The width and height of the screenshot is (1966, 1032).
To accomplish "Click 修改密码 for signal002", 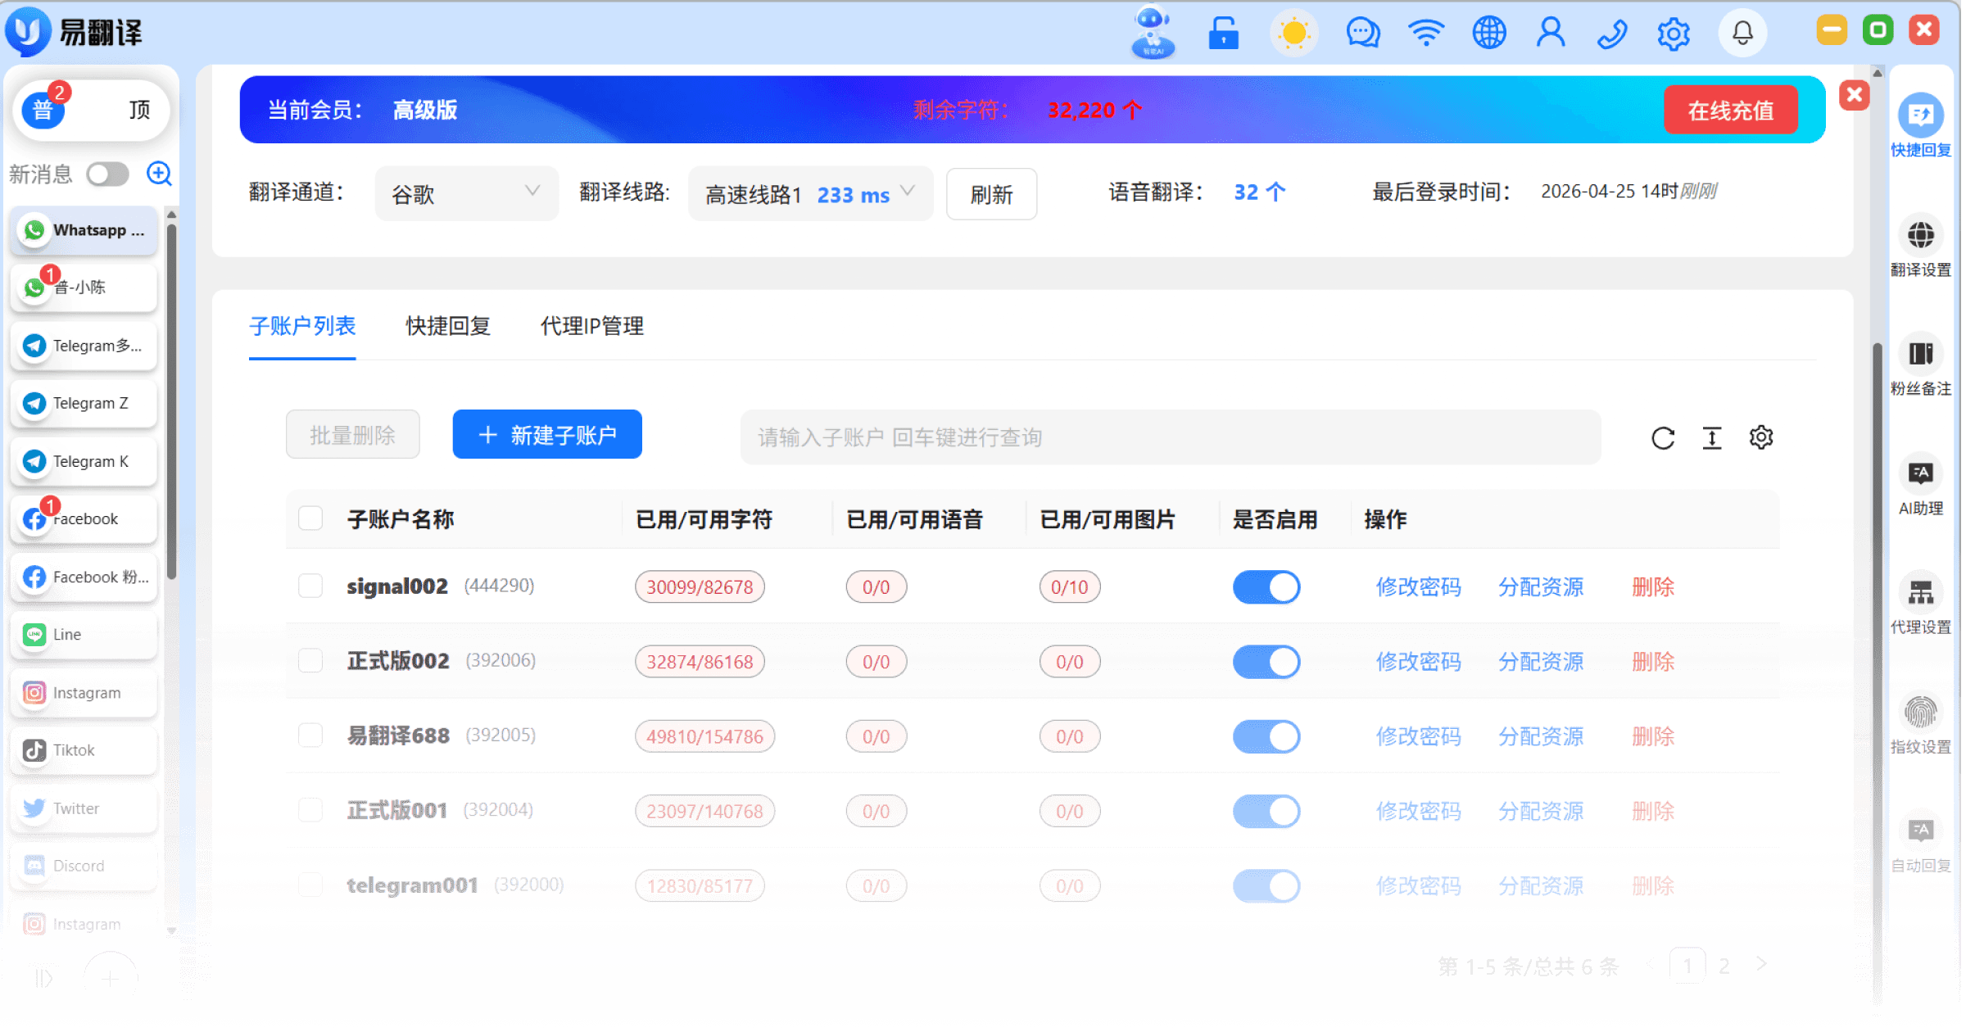I will [1418, 587].
